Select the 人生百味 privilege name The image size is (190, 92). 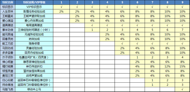[8, 11]
